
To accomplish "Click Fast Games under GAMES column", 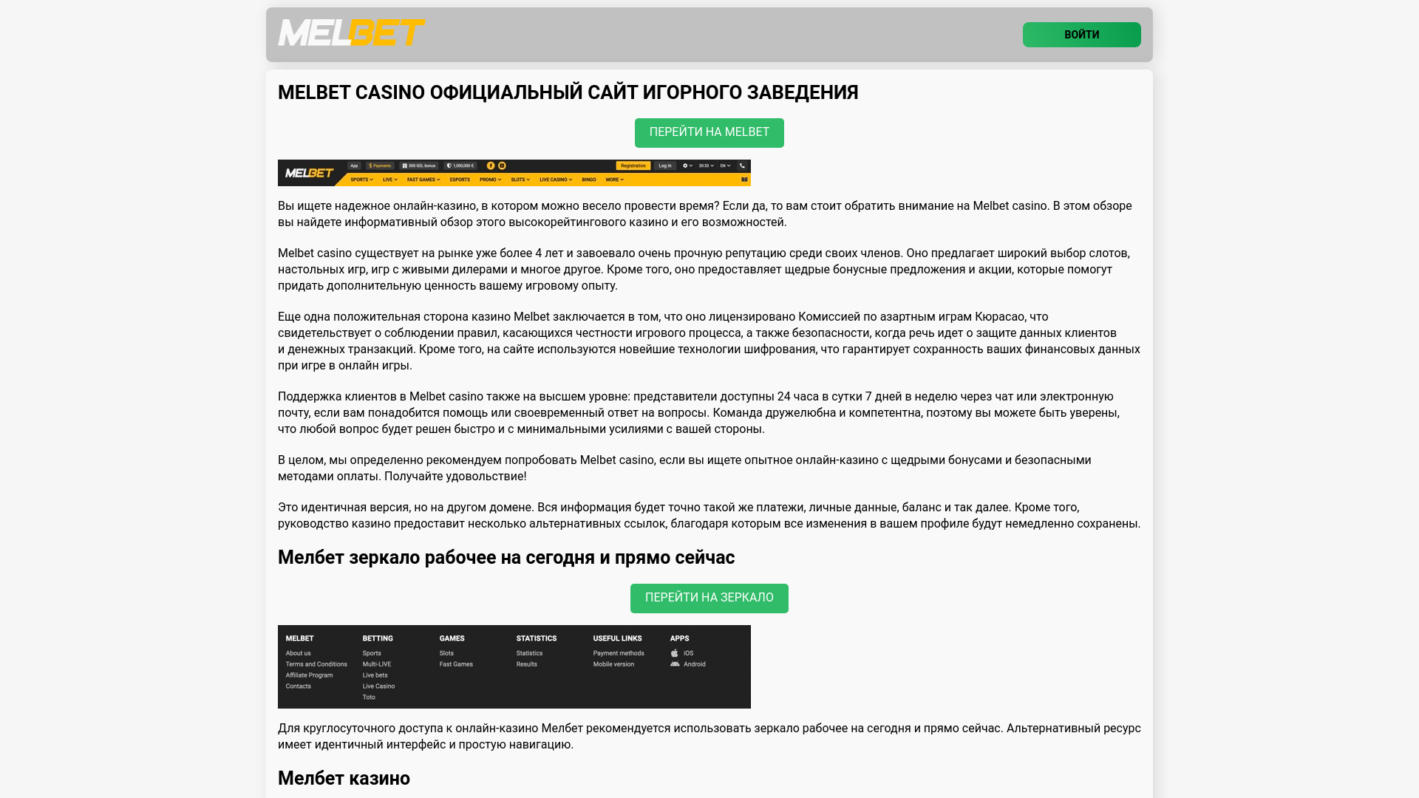I will tap(456, 664).
